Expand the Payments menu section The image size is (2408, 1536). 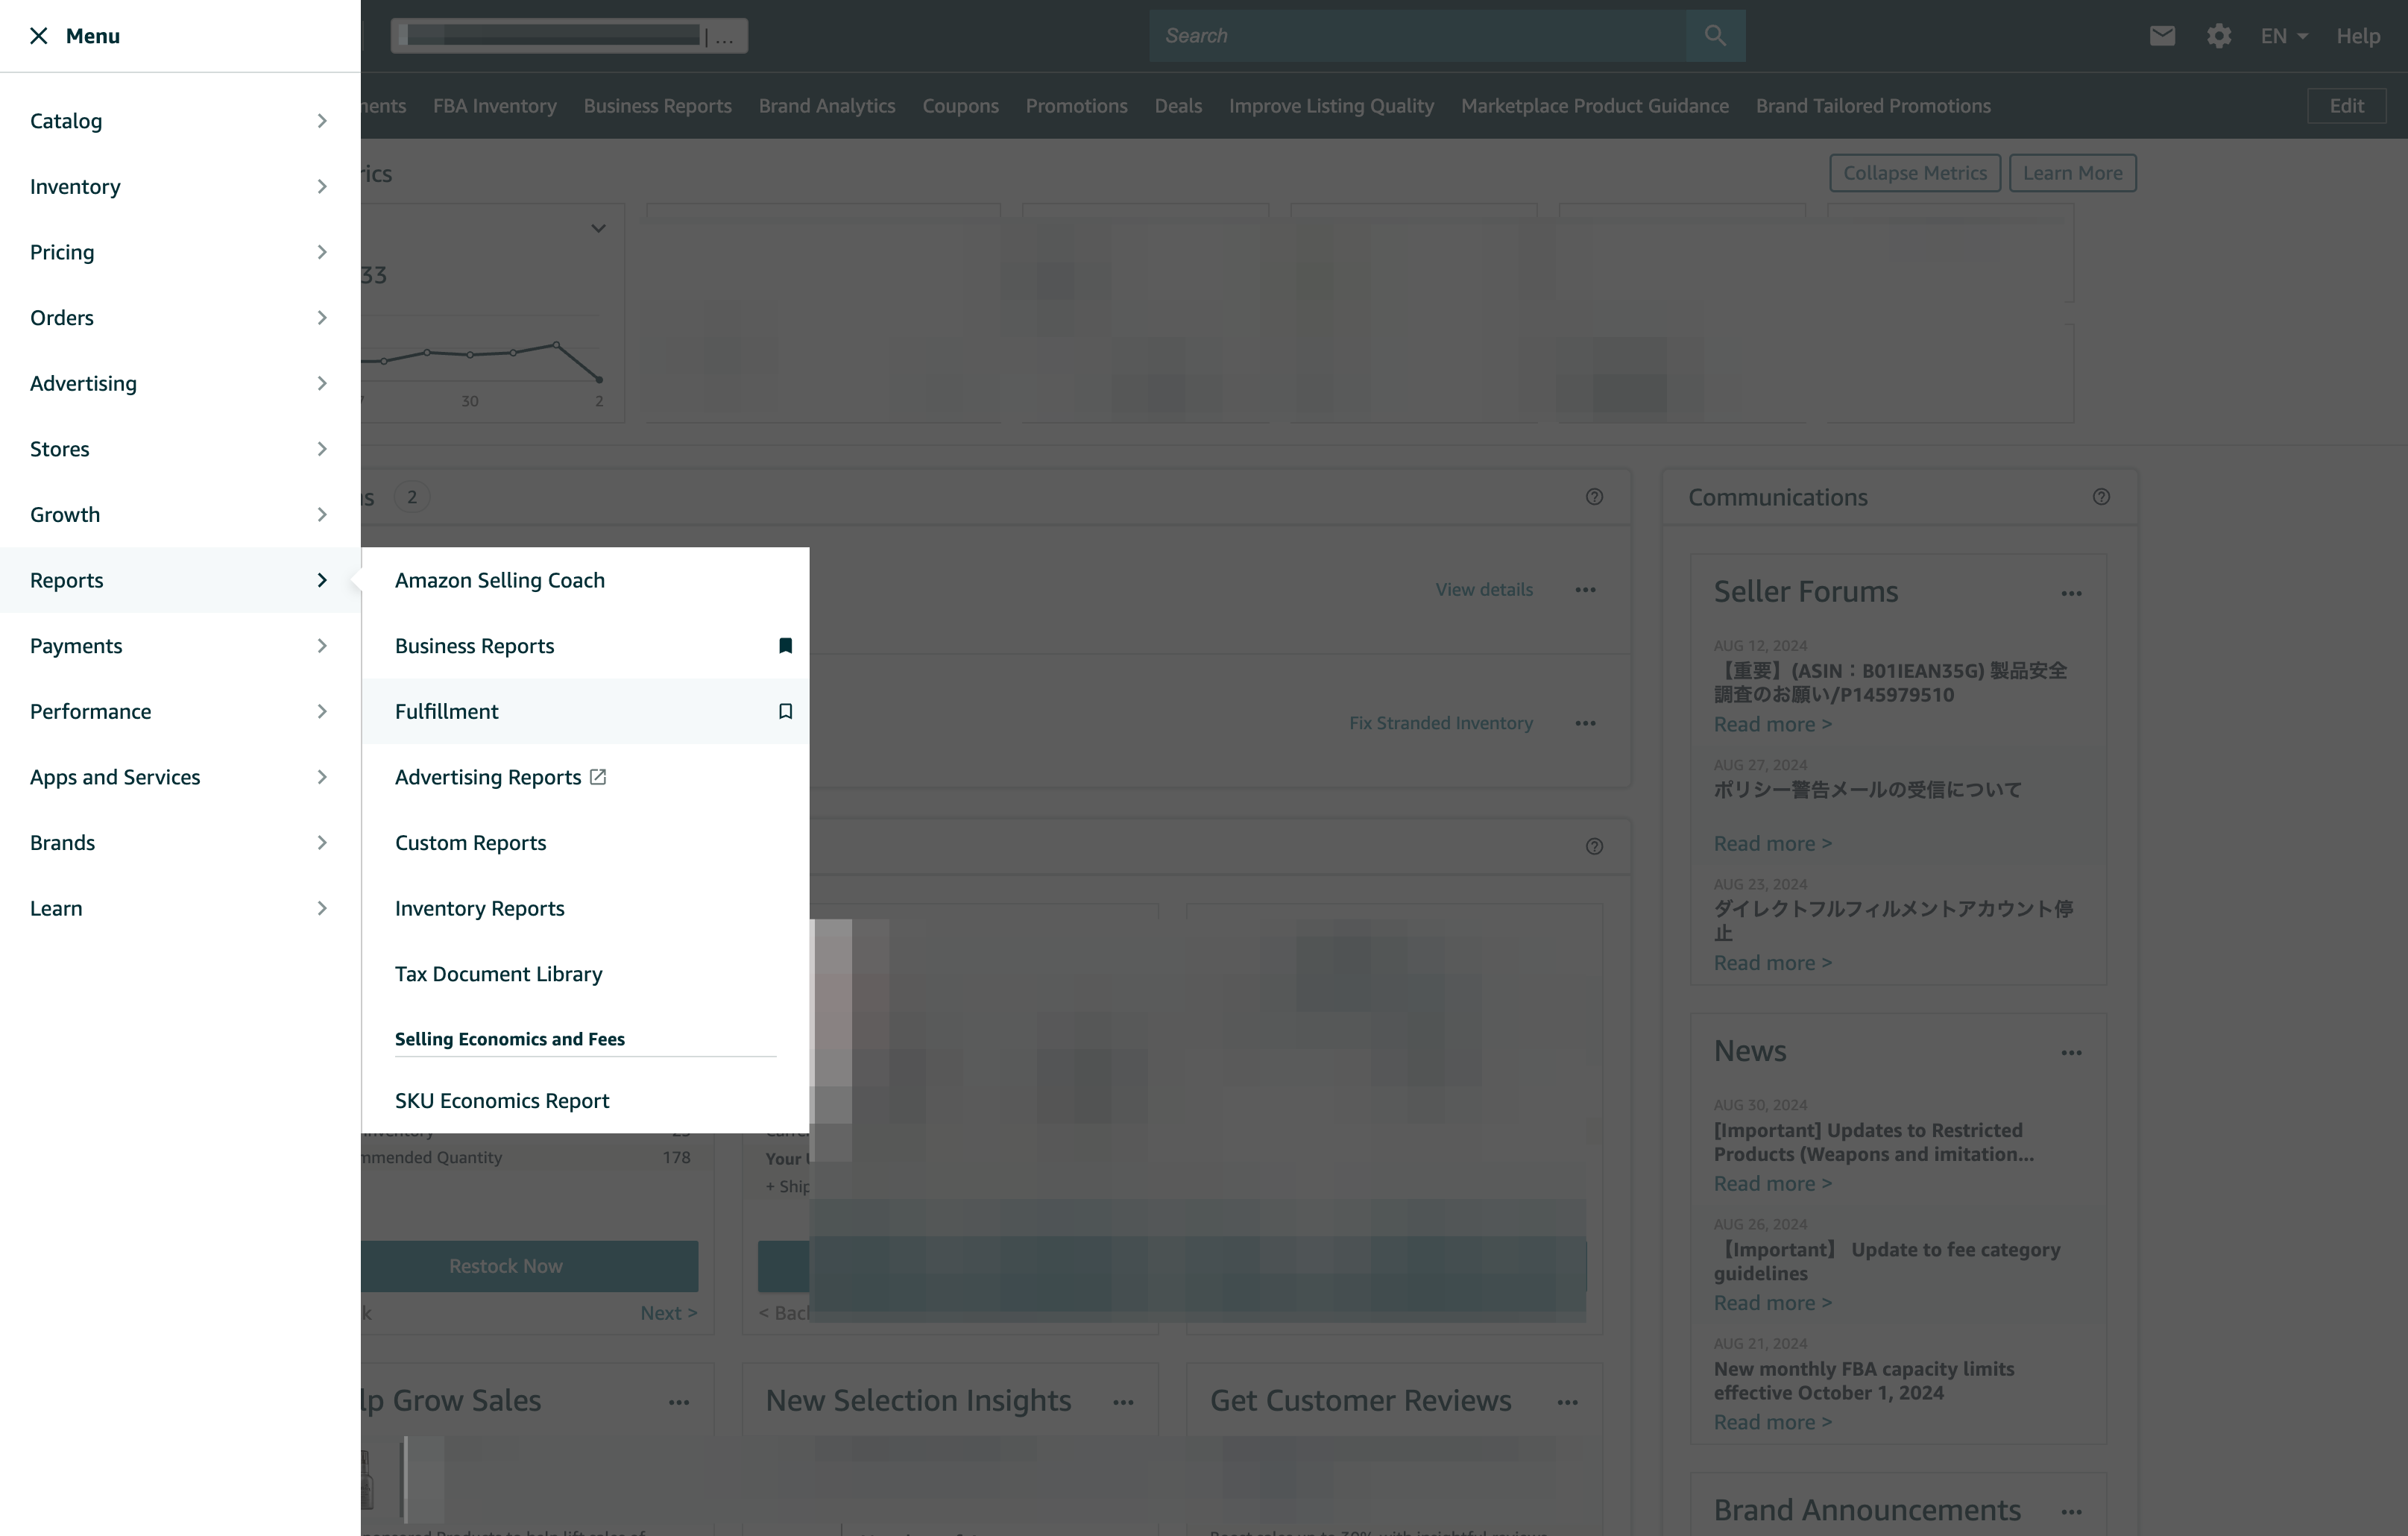click(180, 646)
